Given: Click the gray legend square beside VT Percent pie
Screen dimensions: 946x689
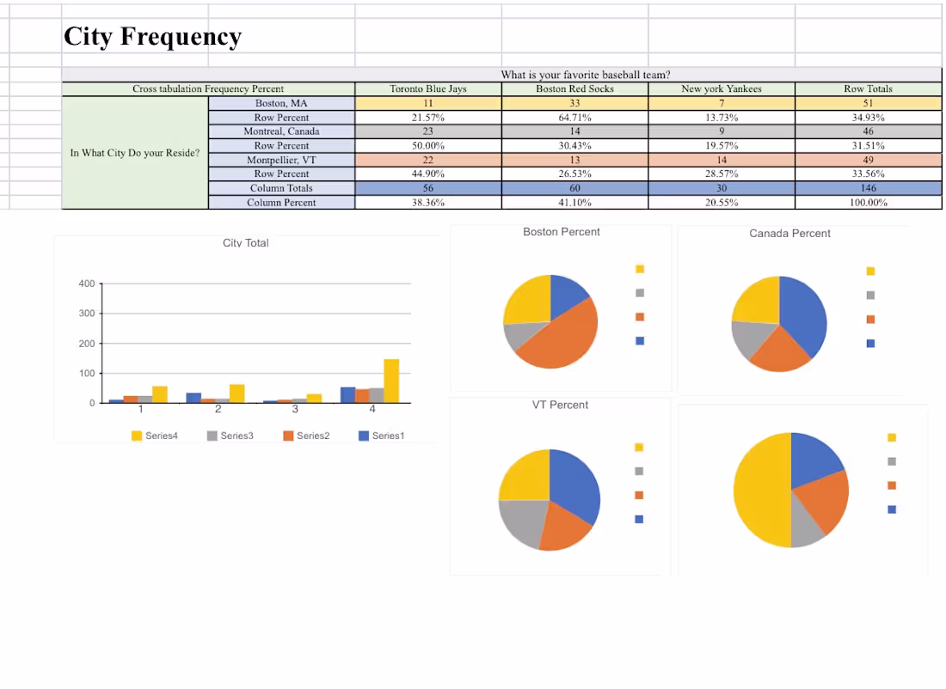Looking at the screenshot, I should tap(639, 471).
